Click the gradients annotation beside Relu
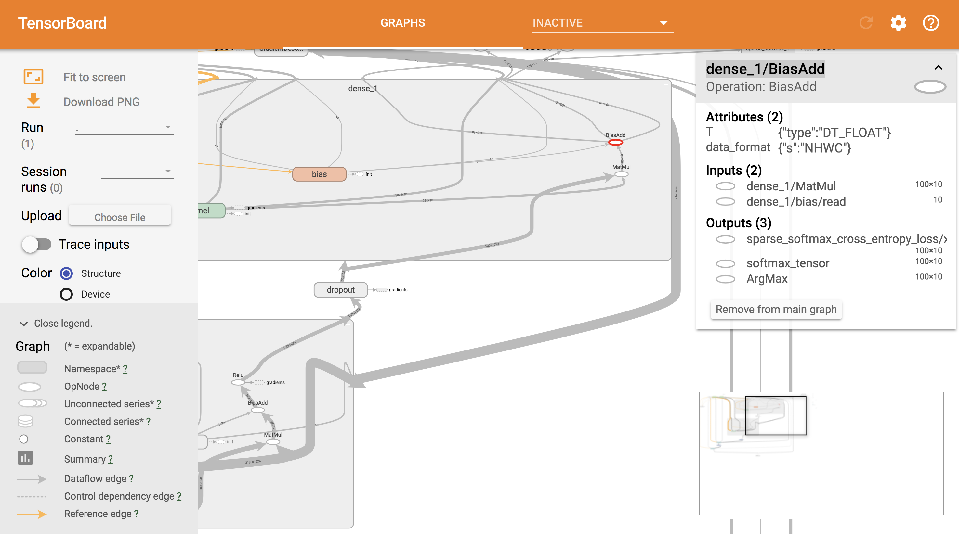This screenshot has height=534, width=959. pos(275,382)
